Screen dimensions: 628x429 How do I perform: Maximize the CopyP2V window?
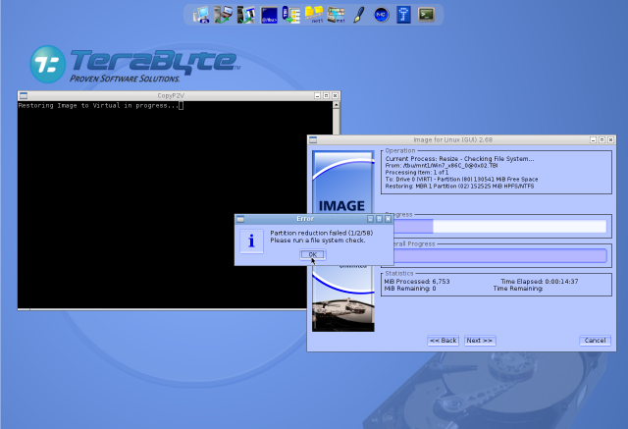click(327, 96)
